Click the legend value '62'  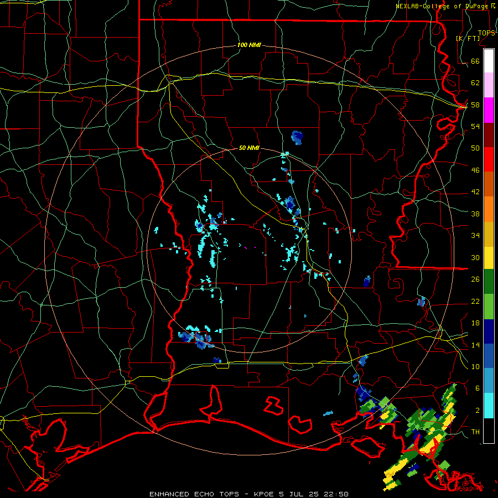[x=475, y=83]
